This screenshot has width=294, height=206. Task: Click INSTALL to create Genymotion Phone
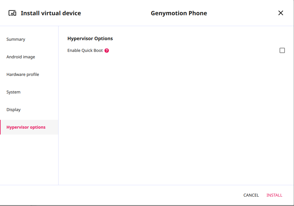[274, 195]
